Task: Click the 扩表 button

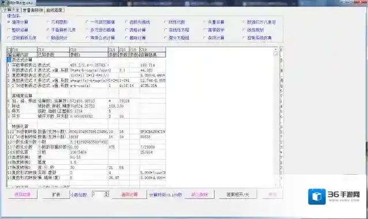Action: (x=56, y=194)
